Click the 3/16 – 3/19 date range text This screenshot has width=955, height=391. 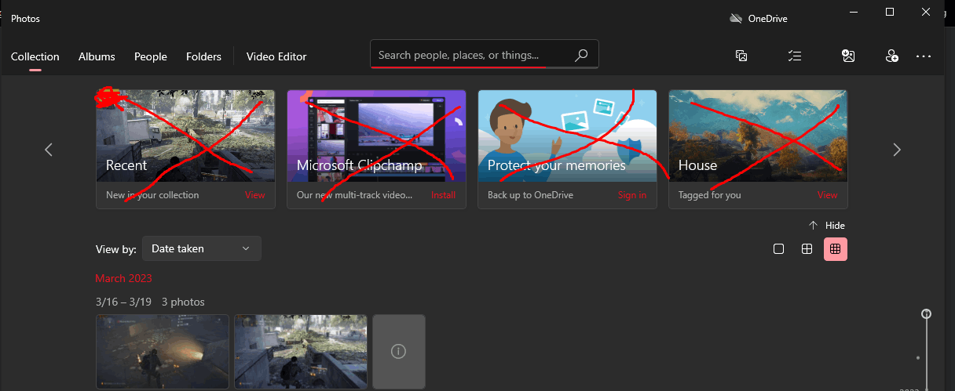click(x=122, y=302)
